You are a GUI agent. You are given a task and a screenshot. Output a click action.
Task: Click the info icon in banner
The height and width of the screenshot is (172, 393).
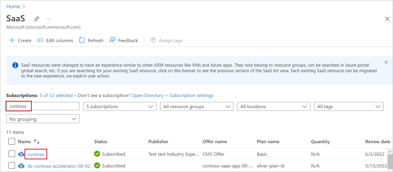coord(15,65)
